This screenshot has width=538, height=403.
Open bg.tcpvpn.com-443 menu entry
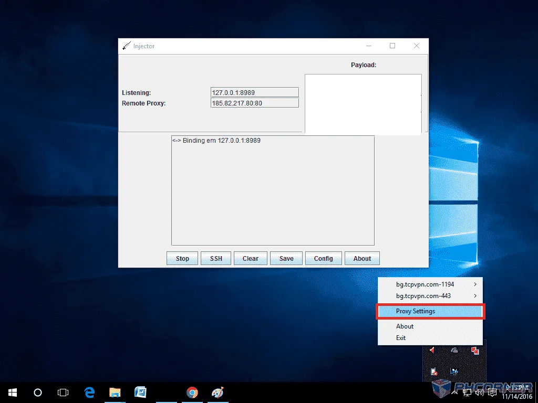pyautogui.click(x=430, y=296)
